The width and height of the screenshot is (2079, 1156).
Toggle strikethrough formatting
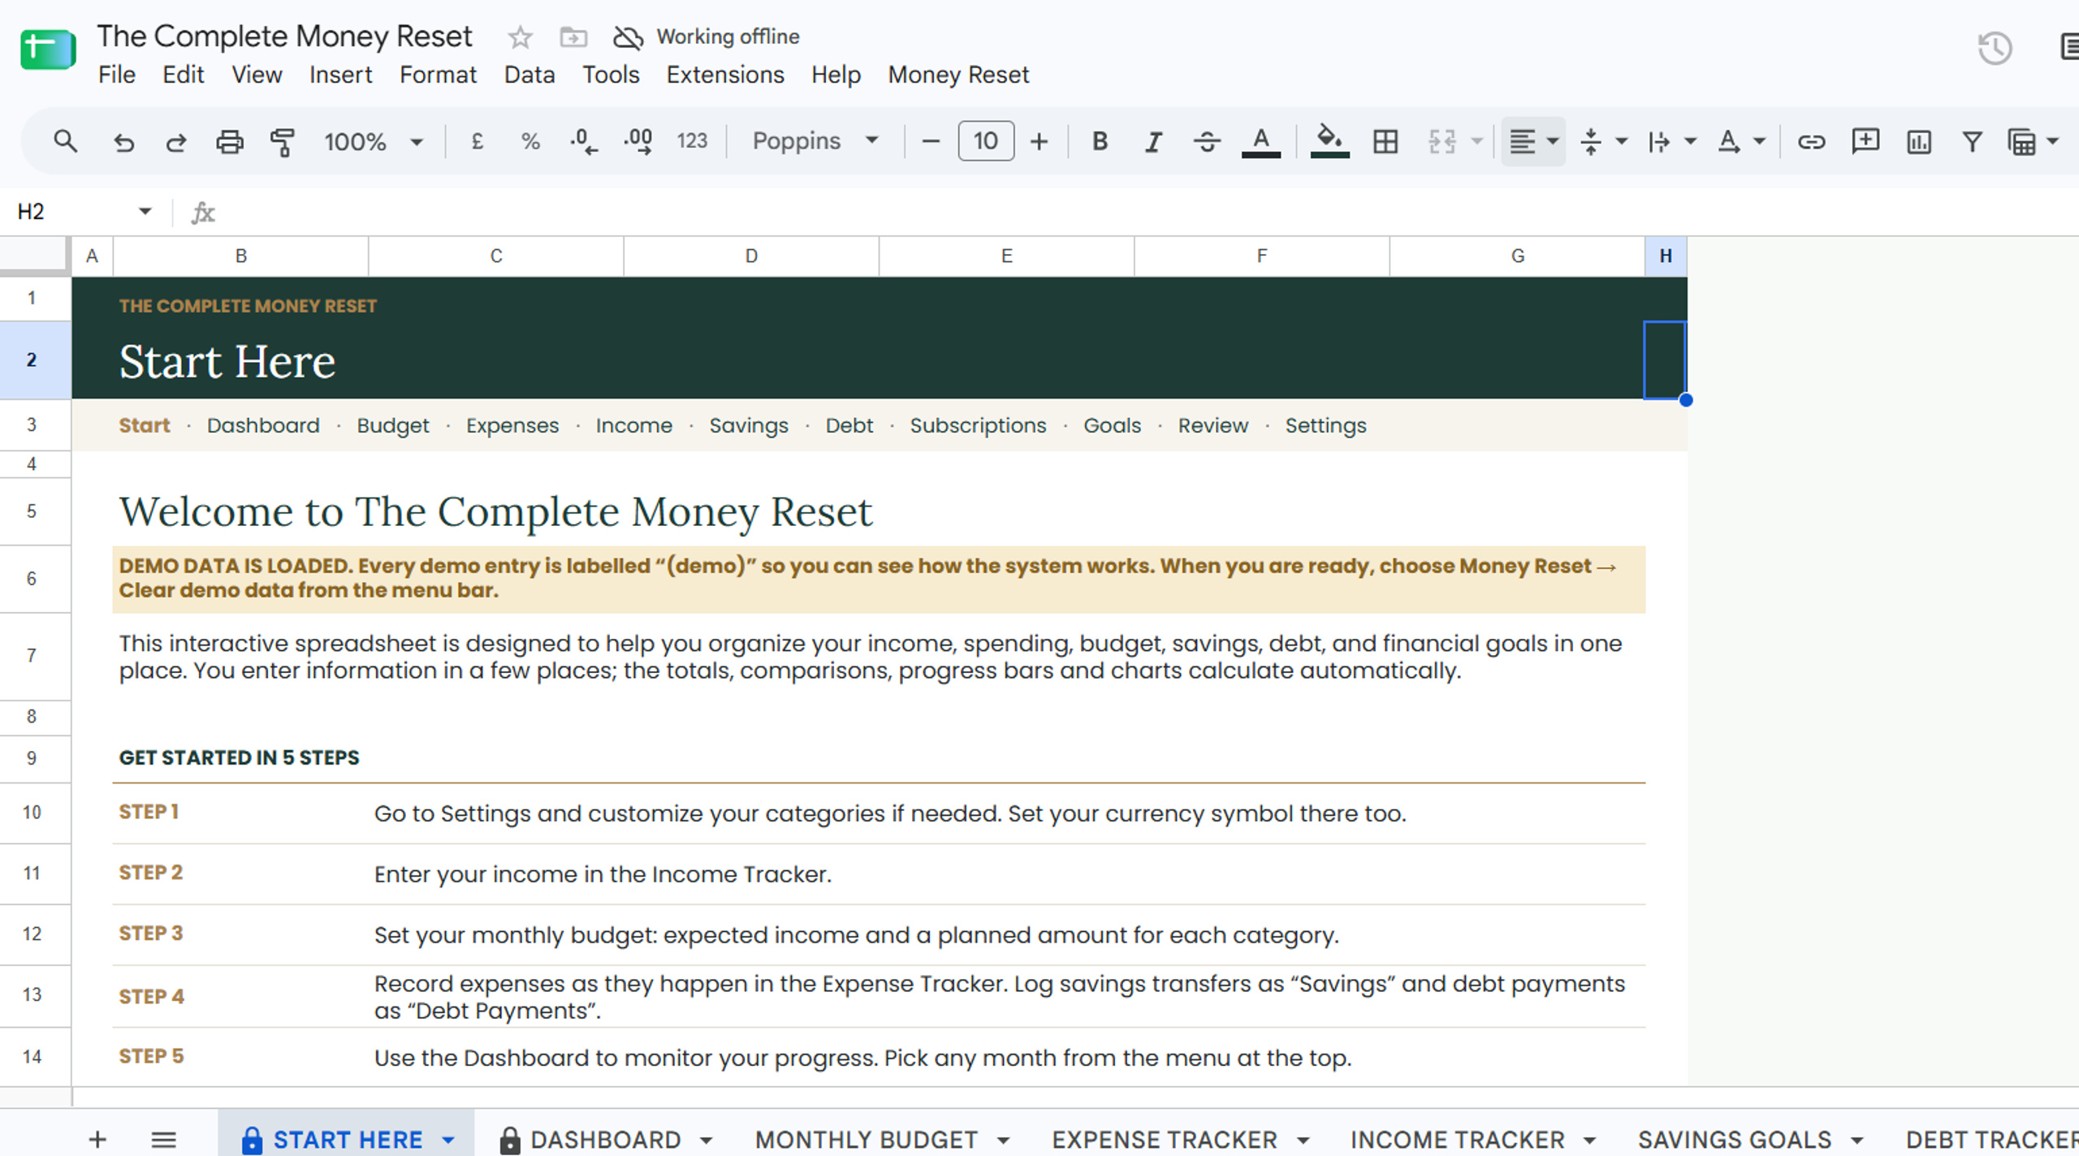tap(1207, 142)
